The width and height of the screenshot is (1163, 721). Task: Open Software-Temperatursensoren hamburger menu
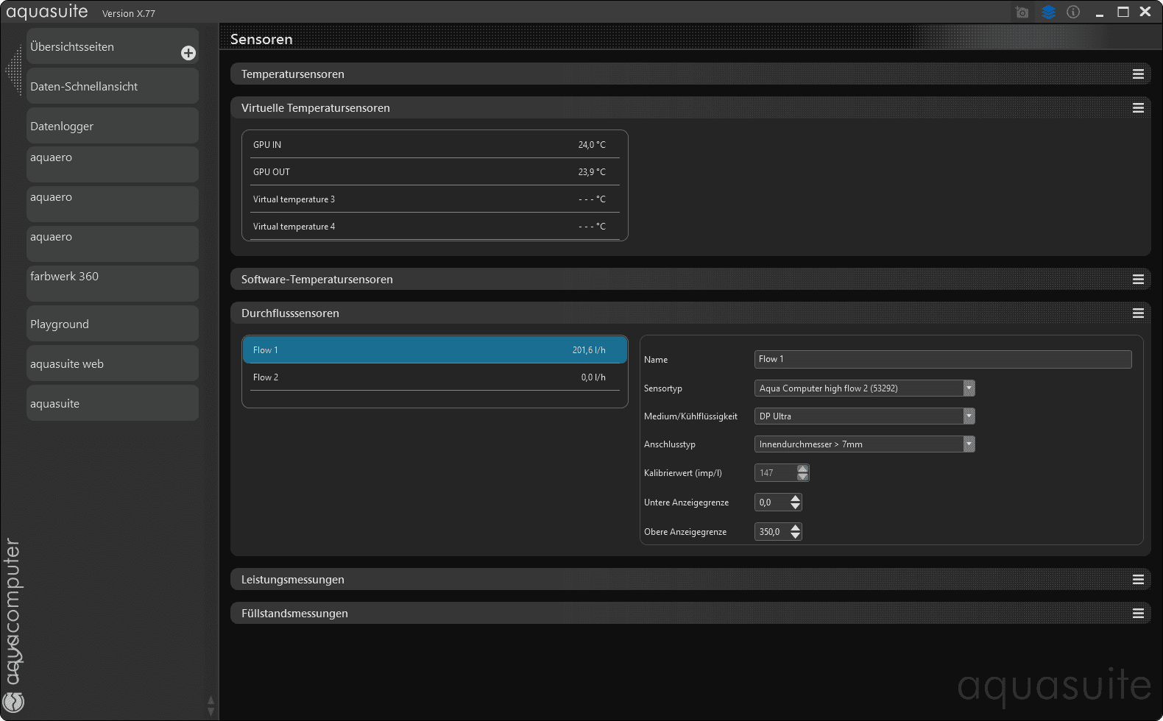click(x=1138, y=280)
